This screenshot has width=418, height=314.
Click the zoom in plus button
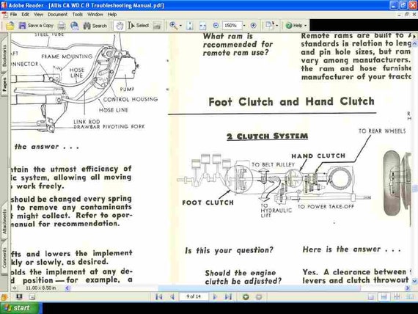click(253, 26)
